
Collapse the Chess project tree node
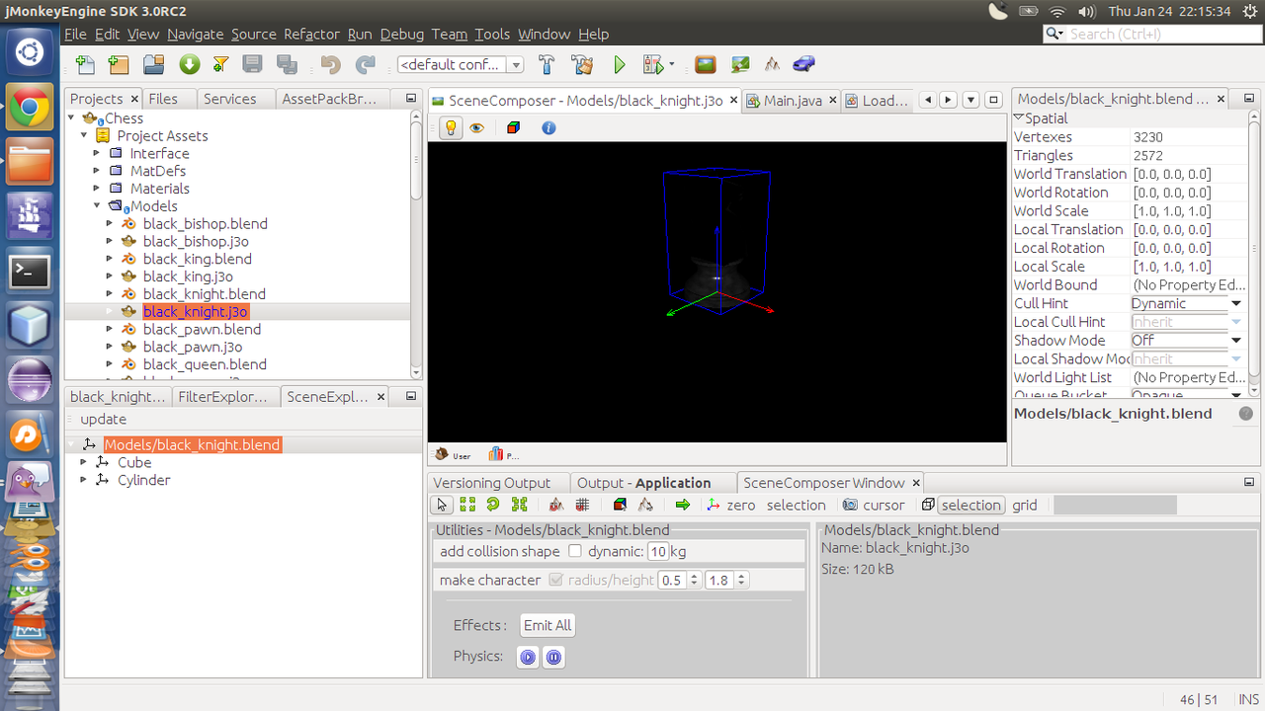(x=72, y=118)
